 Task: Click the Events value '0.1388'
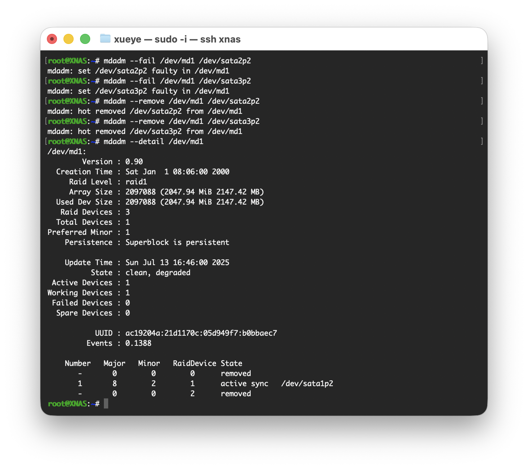138,343
